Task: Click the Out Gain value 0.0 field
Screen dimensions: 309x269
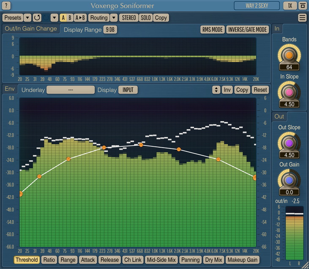Action: (x=289, y=192)
